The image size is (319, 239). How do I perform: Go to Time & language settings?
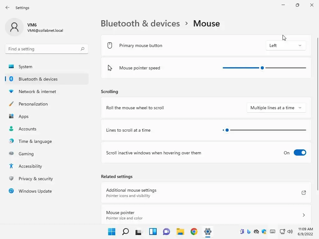35,141
